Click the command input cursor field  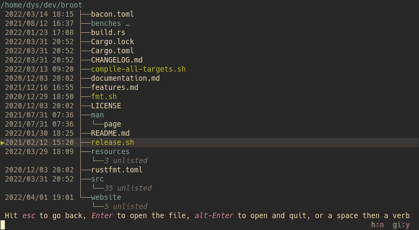pos(3,225)
